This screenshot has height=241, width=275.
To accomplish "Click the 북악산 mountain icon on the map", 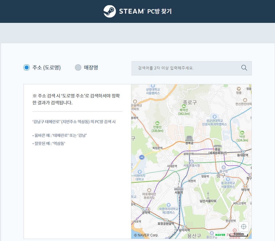I will (184, 106).
